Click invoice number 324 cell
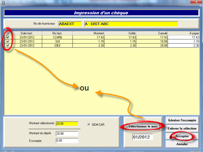Screen dimensions: 203x152 [x=57, y=41]
